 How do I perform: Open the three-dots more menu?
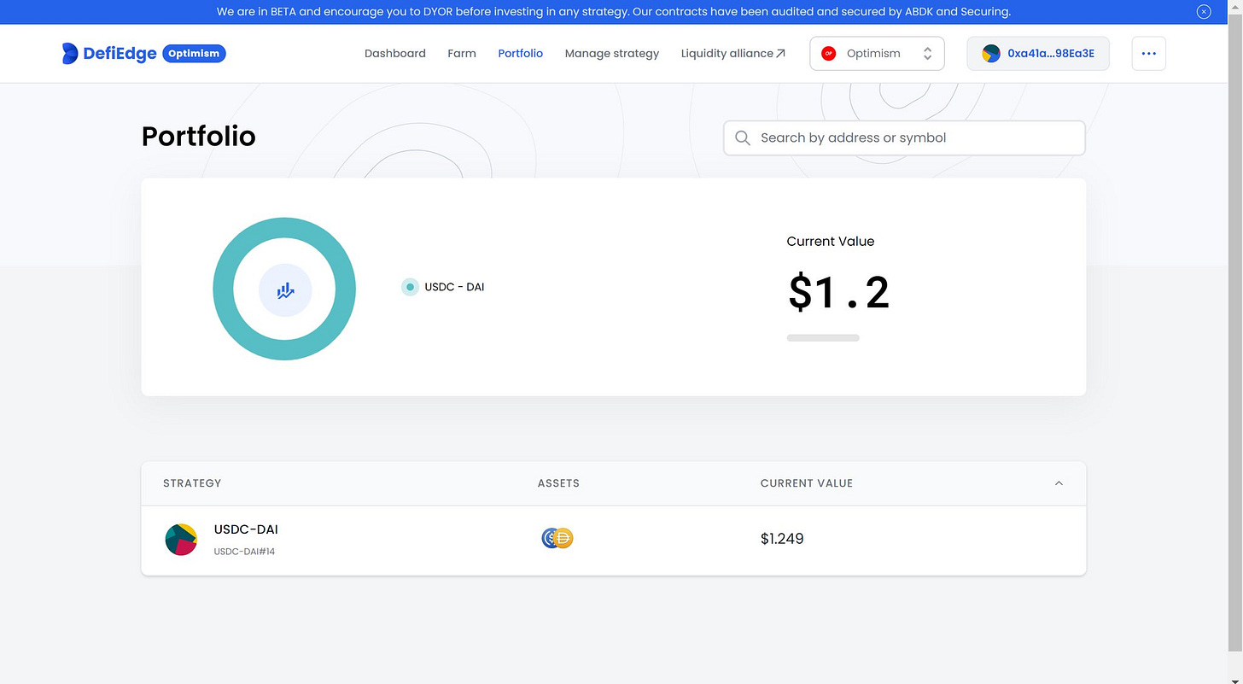click(1148, 53)
